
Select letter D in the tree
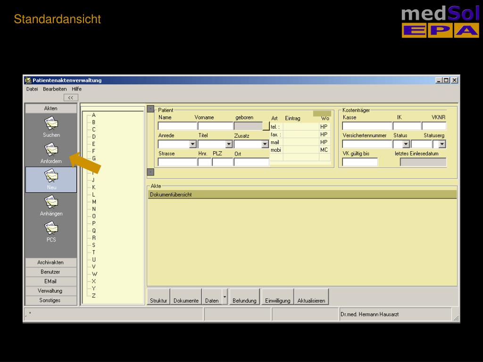tap(94, 137)
